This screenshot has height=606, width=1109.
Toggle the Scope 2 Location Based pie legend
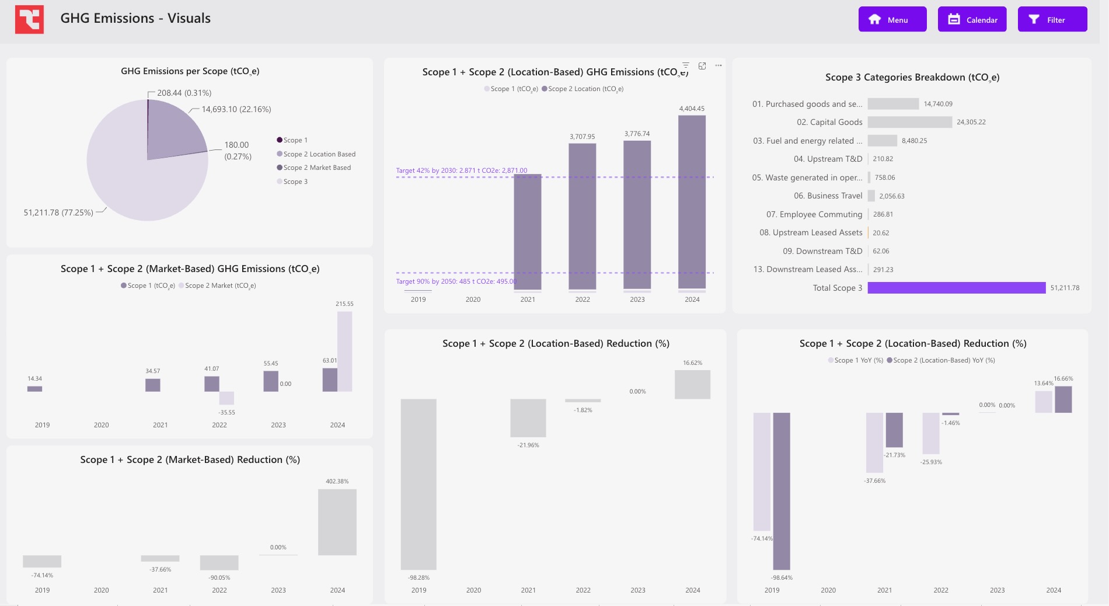point(316,154)
